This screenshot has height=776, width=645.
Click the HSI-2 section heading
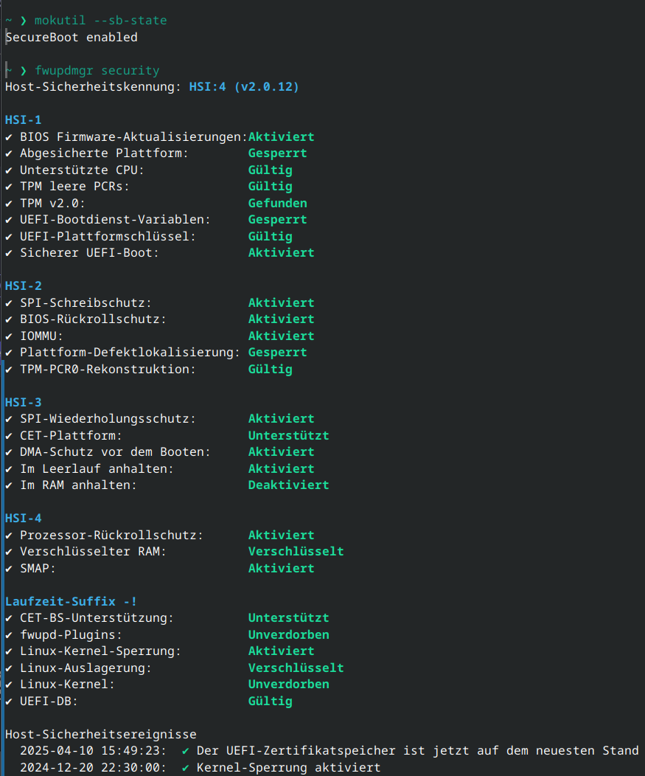(x=23, y=286)
